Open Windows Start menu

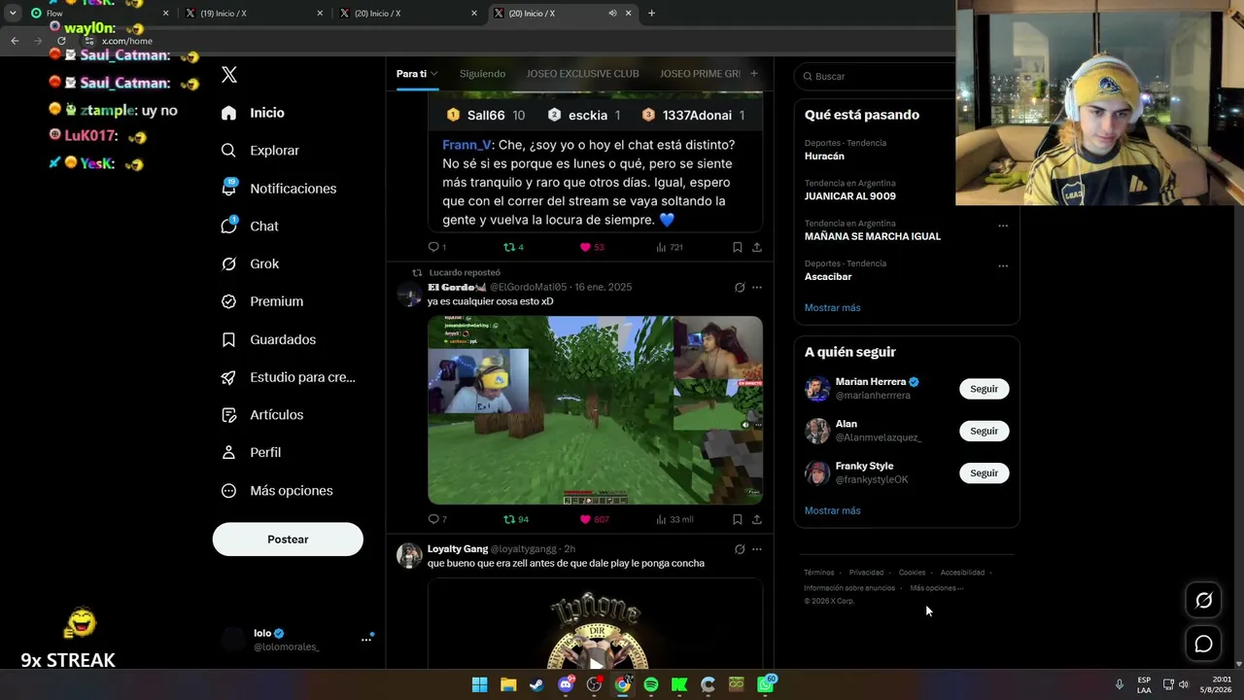(479, 684)
